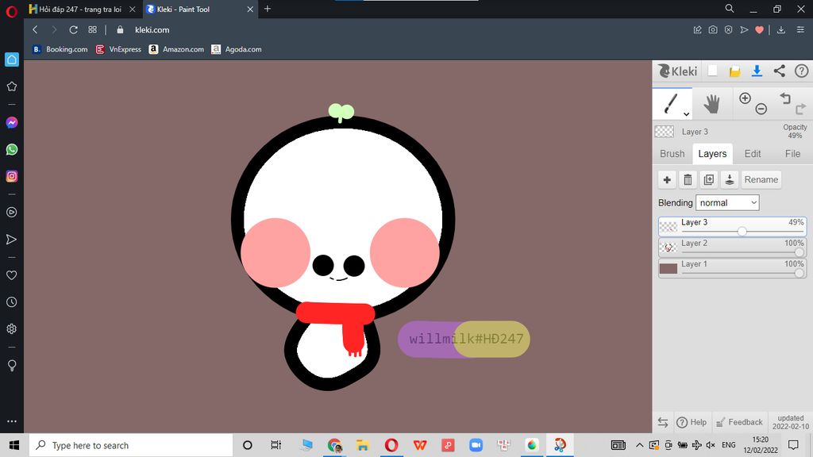The image size is (813, 457).
Task: Rename the selected layer
Action: 761,180
